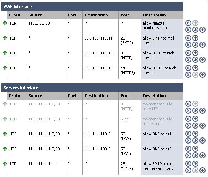Add new rule based on HTTPS to web server rule
The image size is (208, 177).
tap(202, 75)
